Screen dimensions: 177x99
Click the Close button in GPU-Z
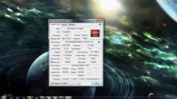(x=97, y=83)
